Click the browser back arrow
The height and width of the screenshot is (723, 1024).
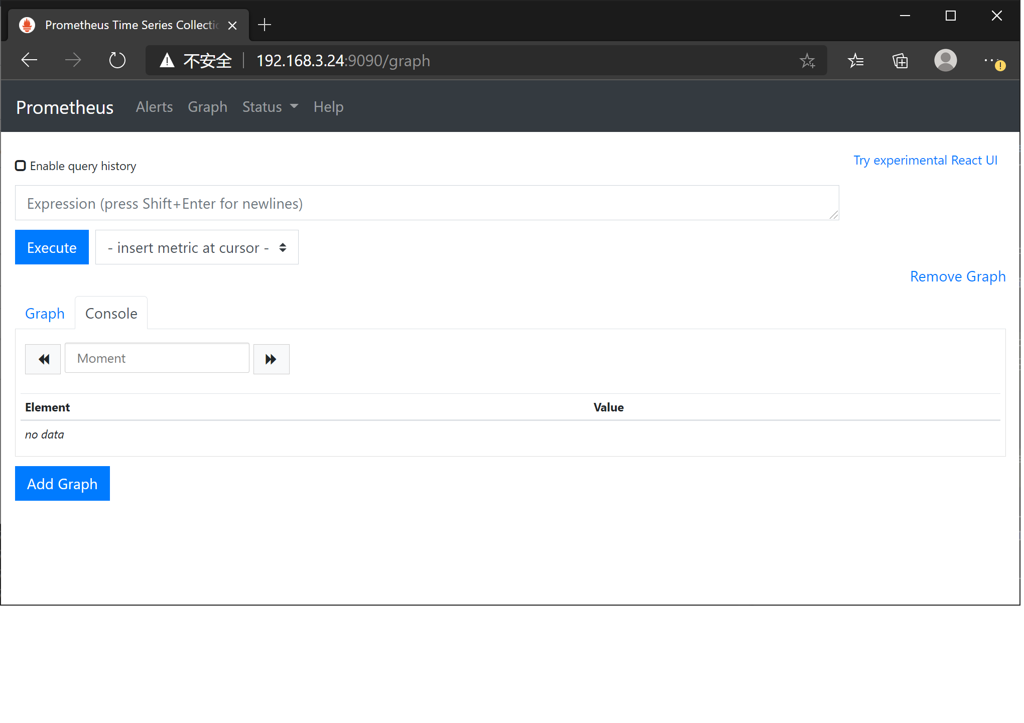coord(29,60)
